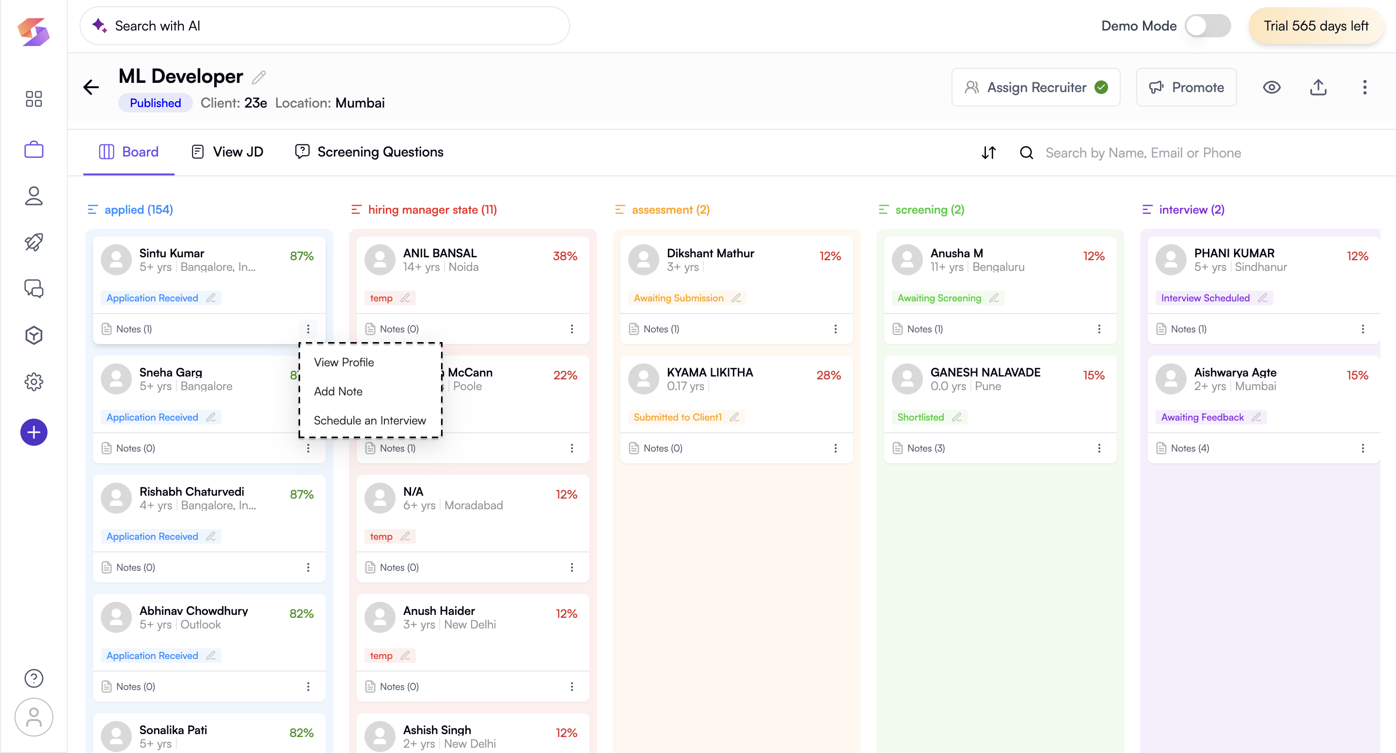Open KYAMA LIKITHA card's three-dot menu
This screenshot has width=1396, height=753.
(835, 448)
